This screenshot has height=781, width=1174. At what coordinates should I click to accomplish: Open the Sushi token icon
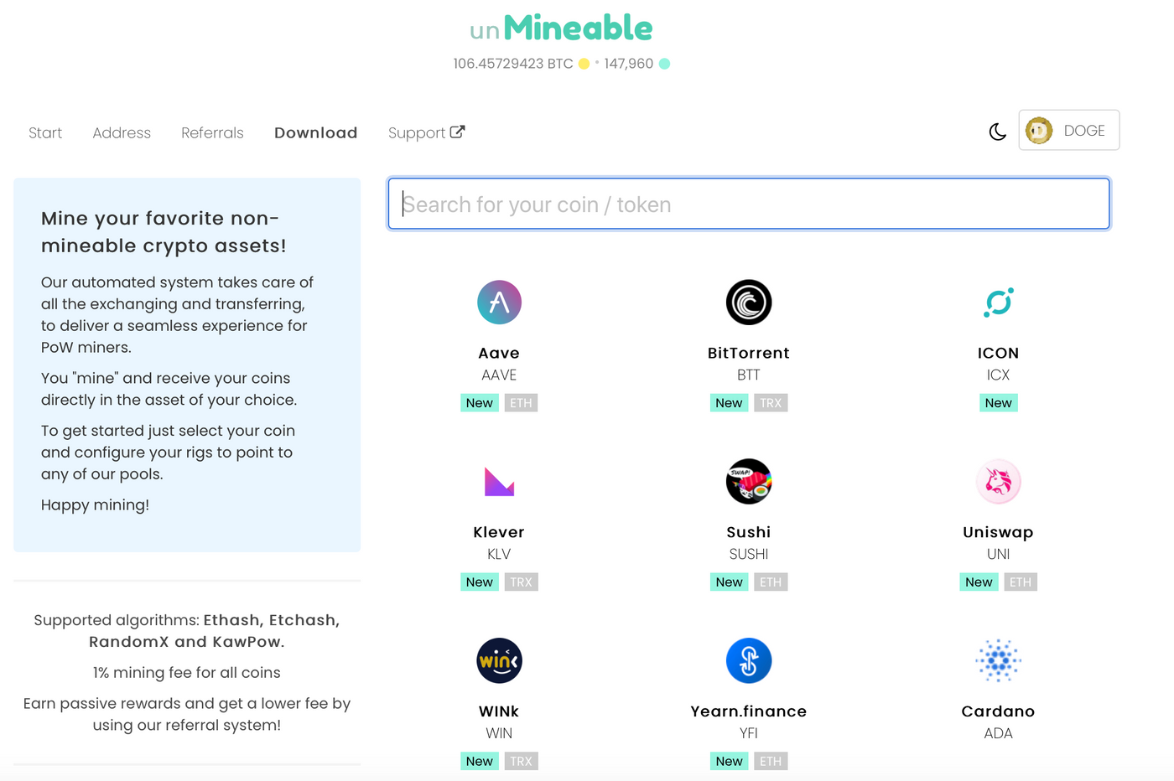pos(749,482)
